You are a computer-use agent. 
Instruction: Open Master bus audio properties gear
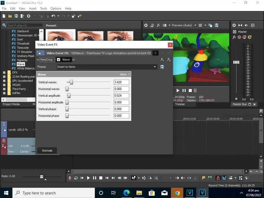coord(234,25)
